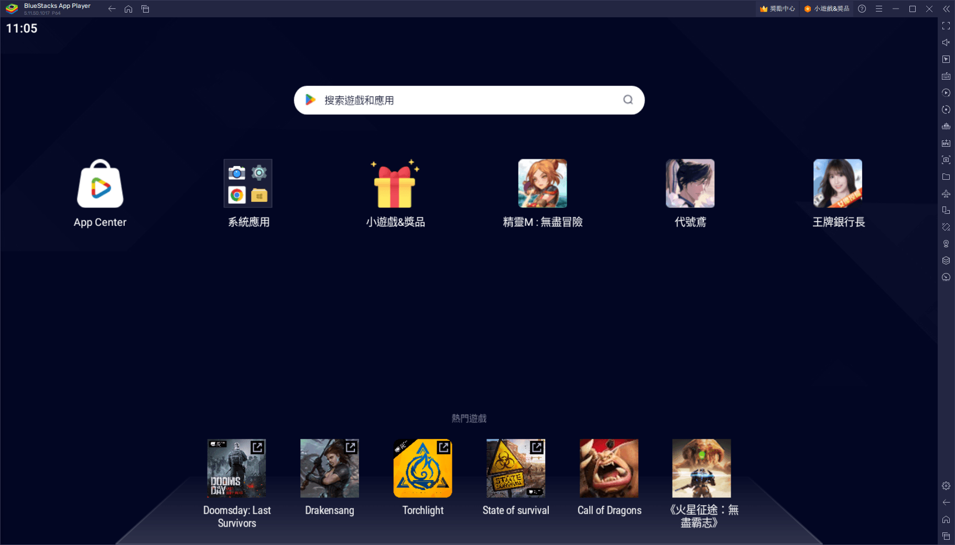Click the sync operations circular icon
Screen dimensions: 955x545
coord(946,110)
